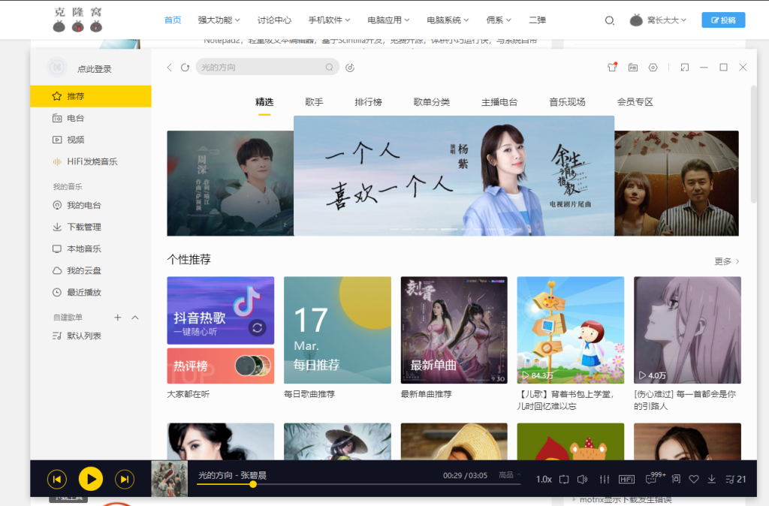Open the 最新单曲 card
This screenshot has width=769, height=506.
pos(454,330)
